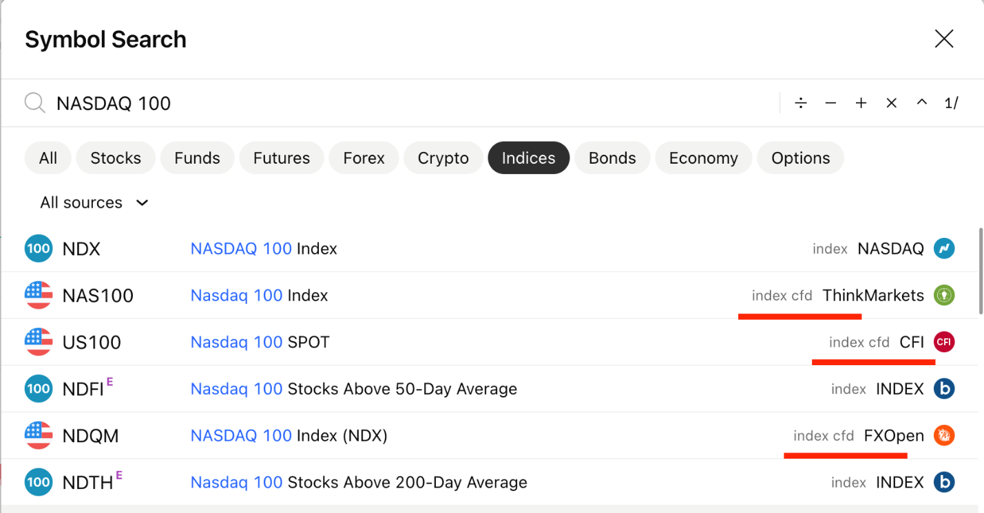Image resolution: width=984 pixels, height=513 pixels.
Task: Click the CFI broker logo icon
Action: point(944,342)
